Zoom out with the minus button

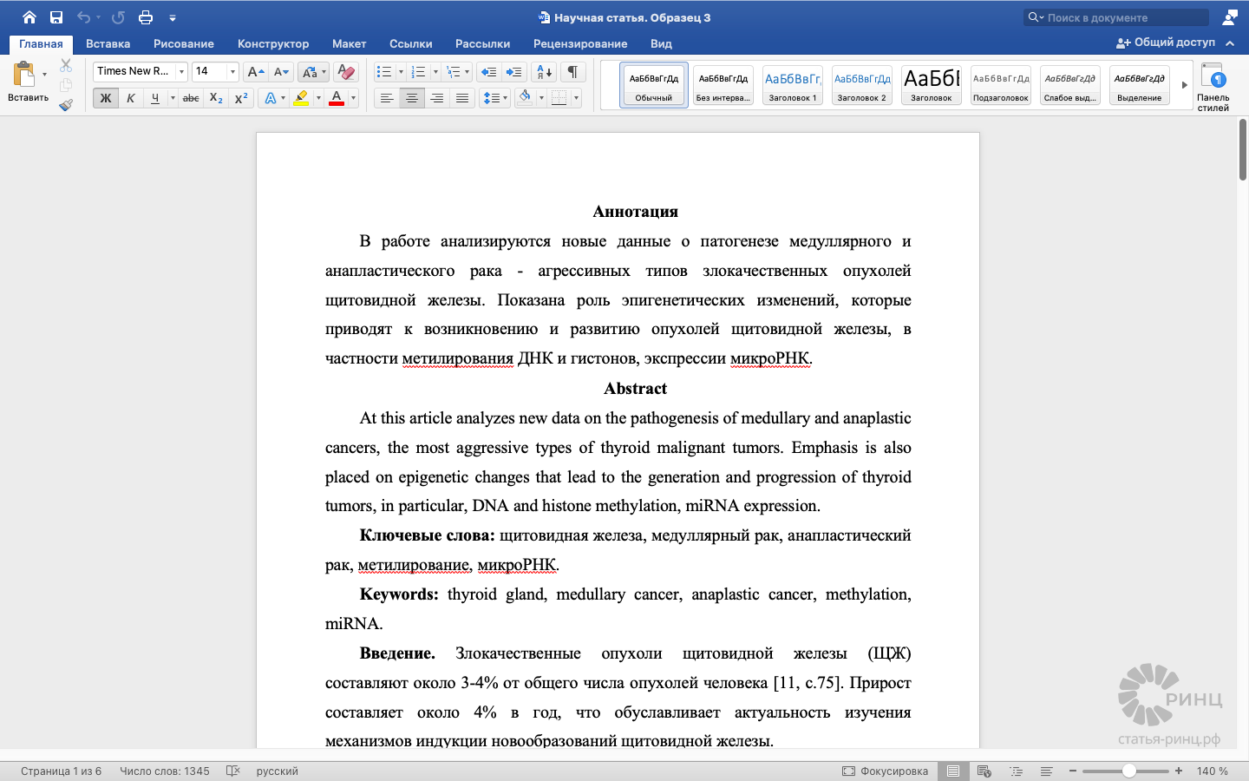click(x=1073, y=771)
